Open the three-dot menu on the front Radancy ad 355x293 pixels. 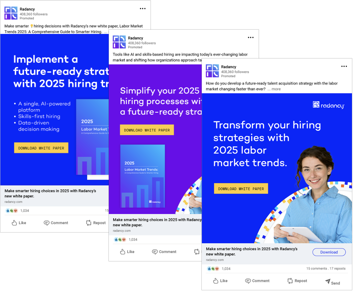pos(344,66)
